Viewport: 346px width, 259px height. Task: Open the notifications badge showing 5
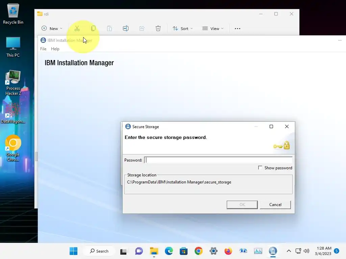click(x=337, y=251)
